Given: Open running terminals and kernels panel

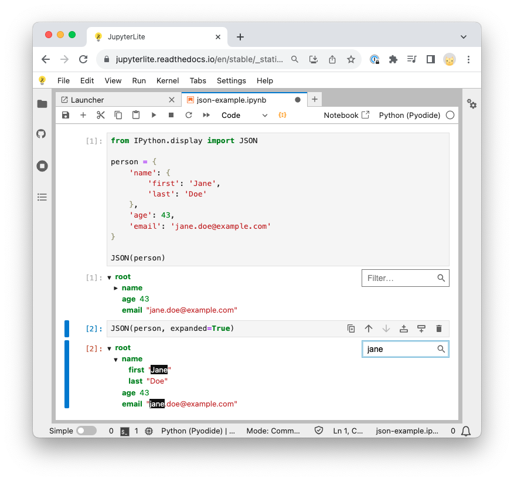Looking at the screenshot, I should 42,166.
